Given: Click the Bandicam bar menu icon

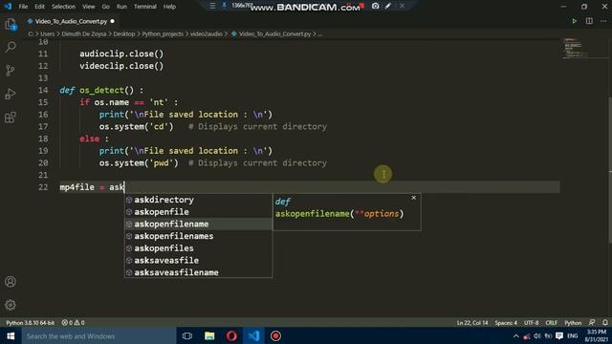Looking at the screenshot, I should coord(212,6).
